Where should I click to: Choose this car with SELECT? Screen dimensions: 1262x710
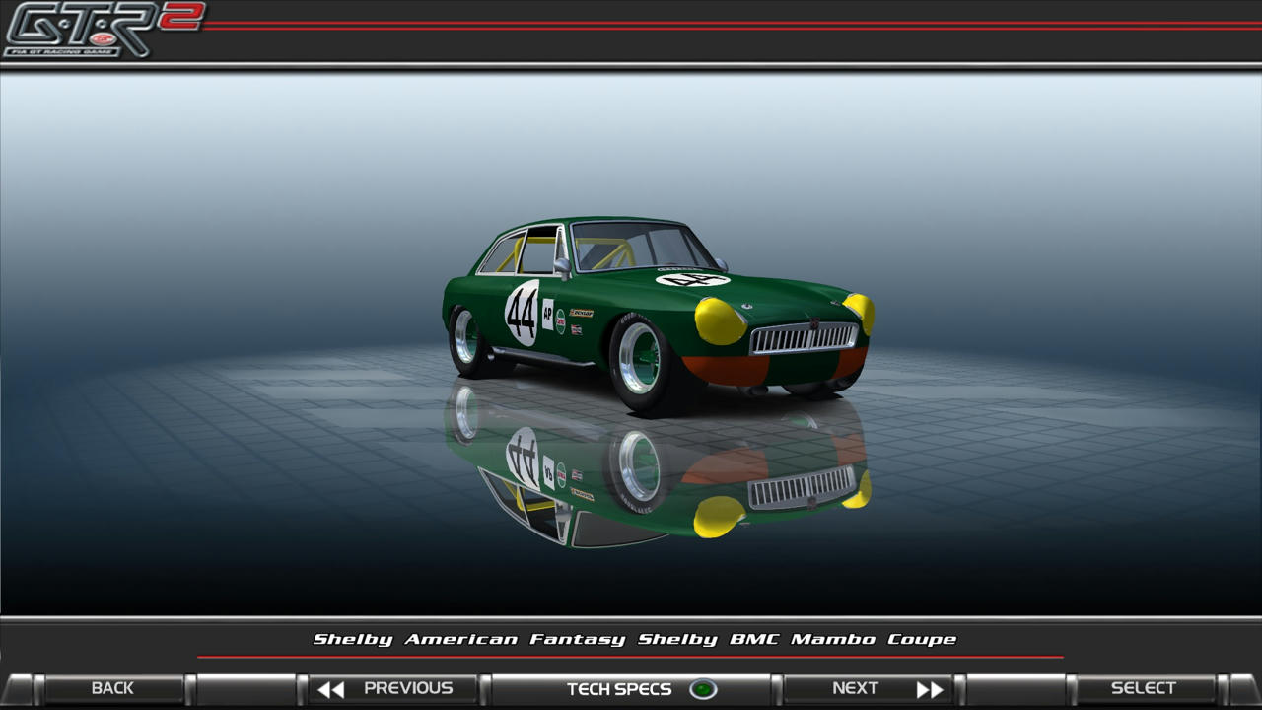coord(1144,688)
